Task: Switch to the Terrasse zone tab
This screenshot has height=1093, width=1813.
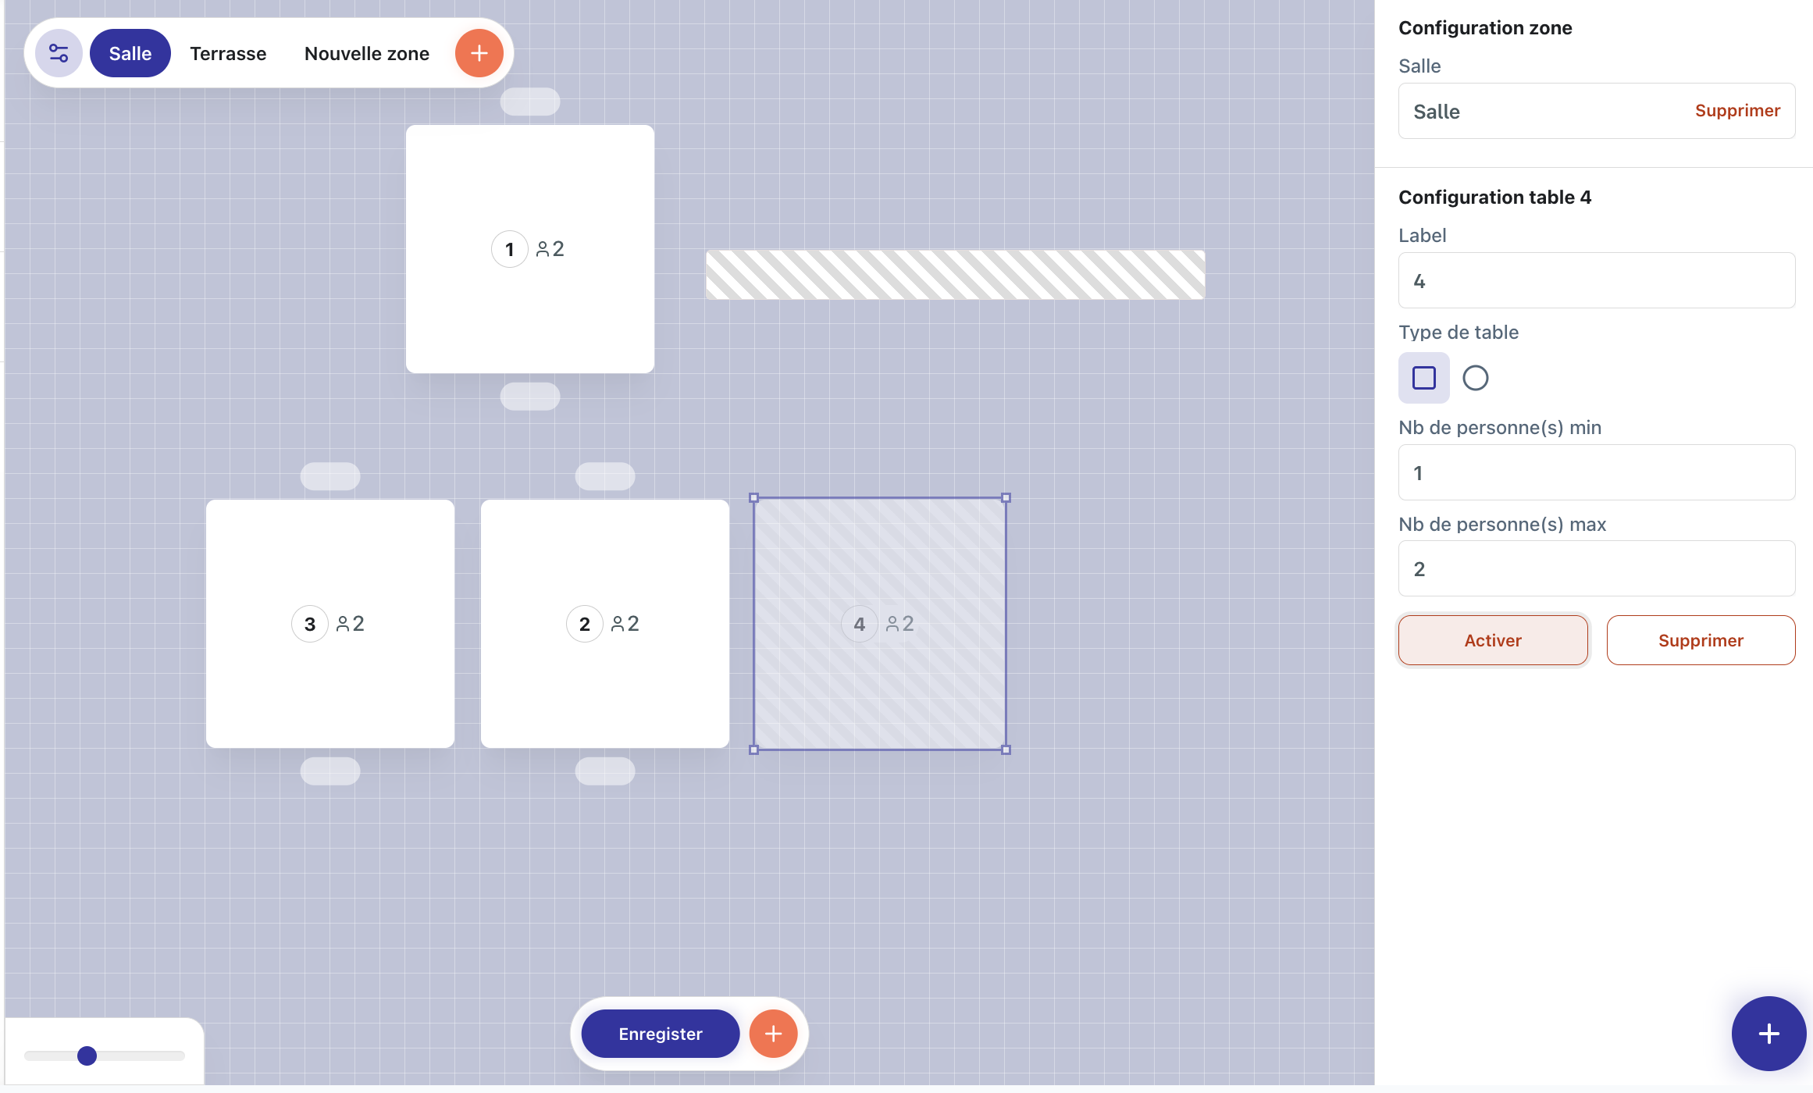Action: [228, 53]
